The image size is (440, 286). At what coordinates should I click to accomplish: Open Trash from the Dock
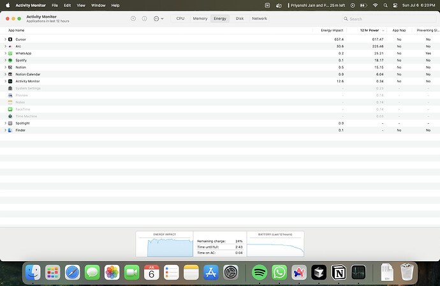point(407,272)
